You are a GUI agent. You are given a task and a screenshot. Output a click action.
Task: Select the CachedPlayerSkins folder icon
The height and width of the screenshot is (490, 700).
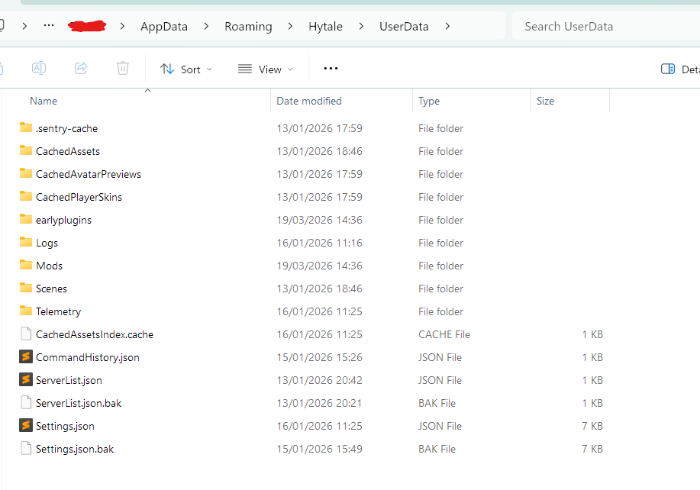click(26, 196)
